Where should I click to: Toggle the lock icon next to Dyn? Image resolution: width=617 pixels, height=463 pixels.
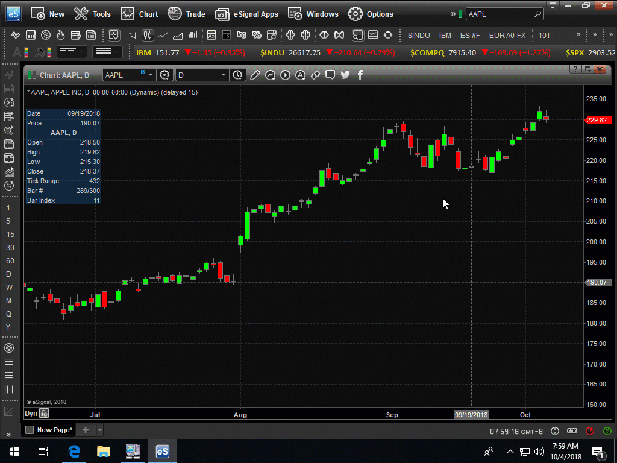coord(44,414)
